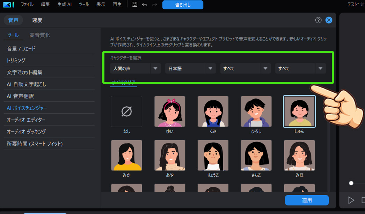Image resolution: width=365 pixels, height=214 pixels.
Task: Open the トリミング tool
Action: pyautogui.click(x=49, y=60)
